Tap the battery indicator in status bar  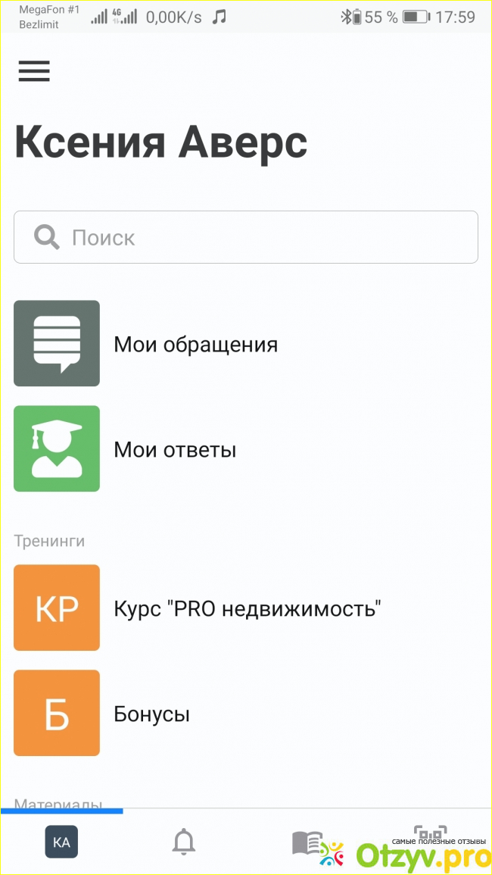(x=416, y=17)
